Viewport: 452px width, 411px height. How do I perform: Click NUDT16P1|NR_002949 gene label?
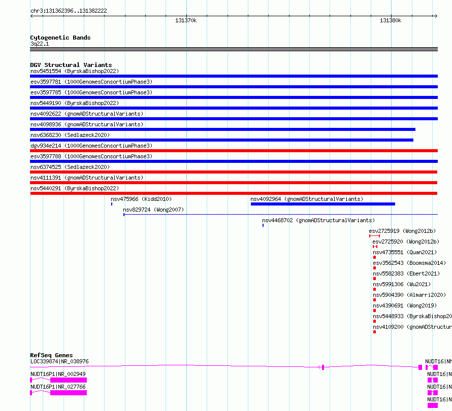coord(58,374)
